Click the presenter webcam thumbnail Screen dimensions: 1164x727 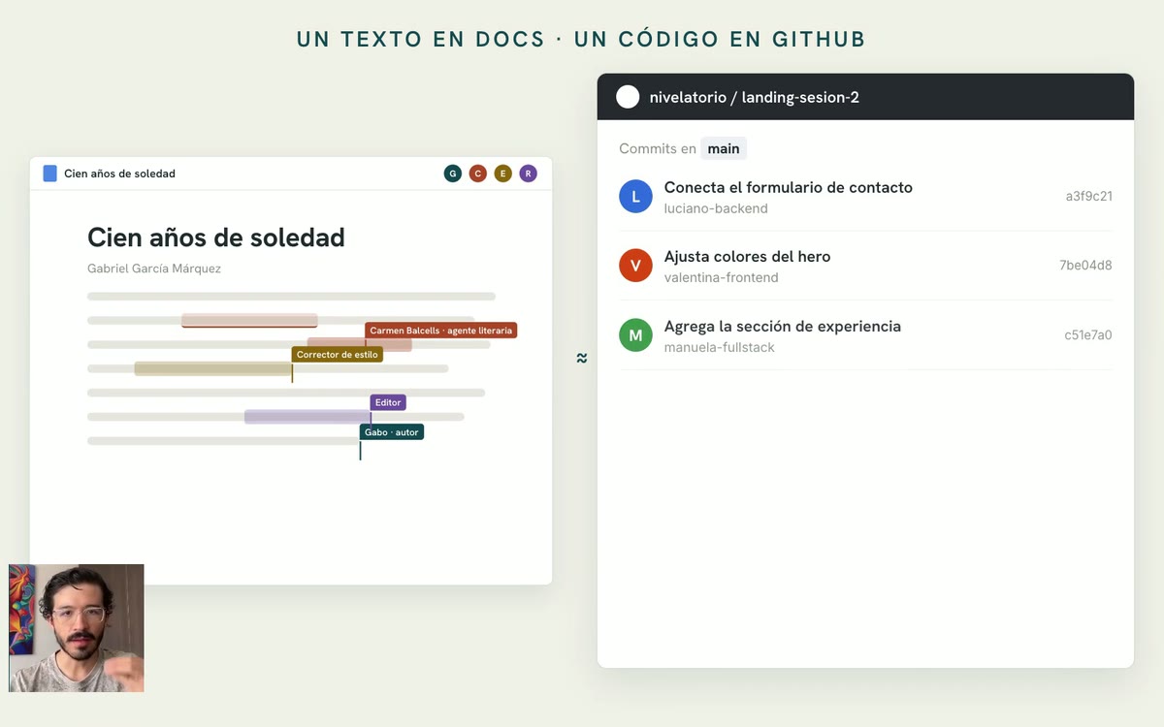[x=77, y=628]
